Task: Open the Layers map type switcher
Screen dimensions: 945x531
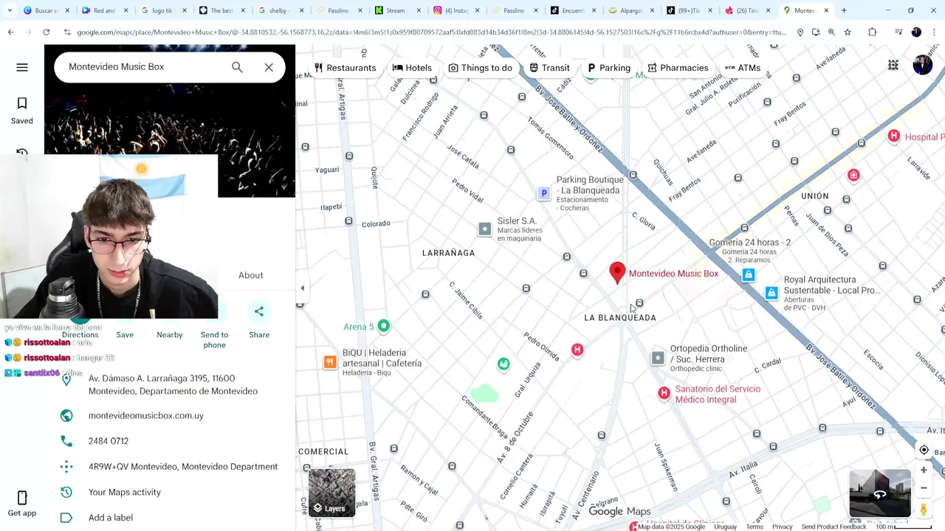Action: point(331,492)
